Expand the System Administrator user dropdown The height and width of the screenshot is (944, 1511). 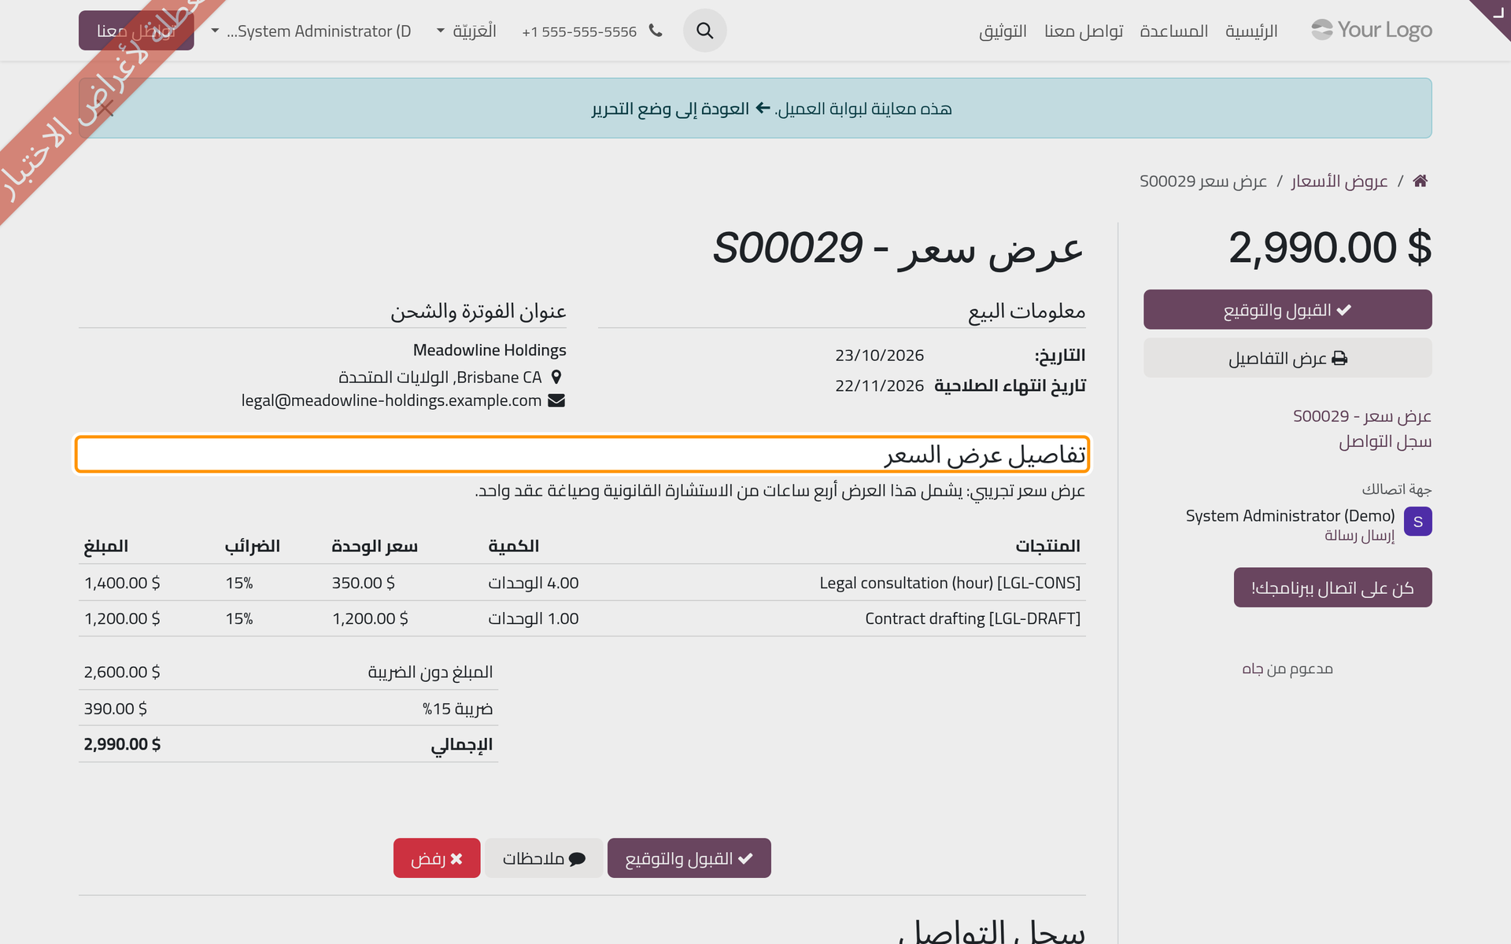pyautogui.click(x=312, y=31)
